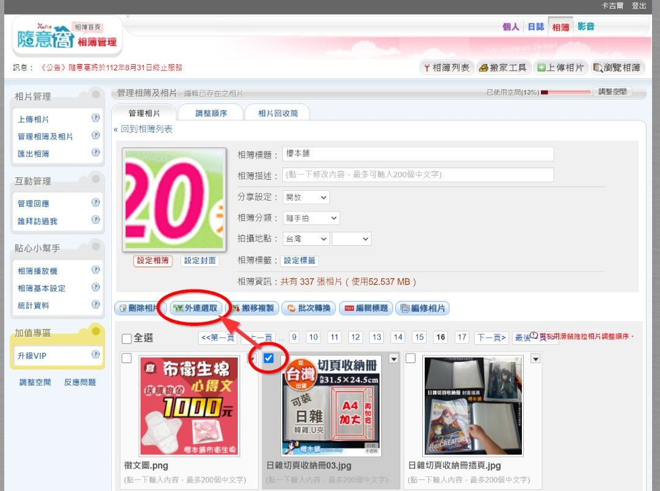Switch to the 相片回收筒 tab
This screenshot has width=660, height=491.
click(277, 113)
